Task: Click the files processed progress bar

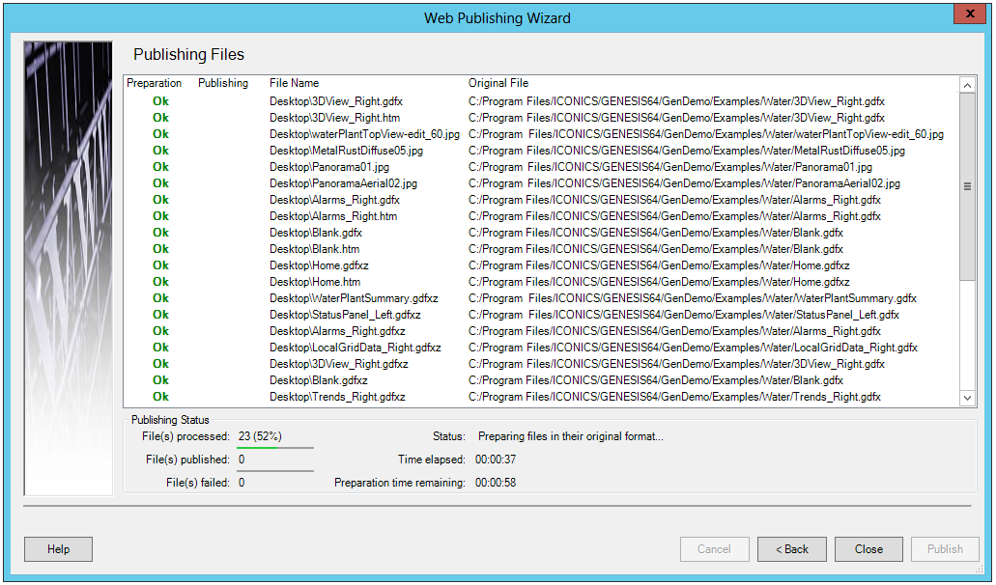Action: click(x=275, y=448)
